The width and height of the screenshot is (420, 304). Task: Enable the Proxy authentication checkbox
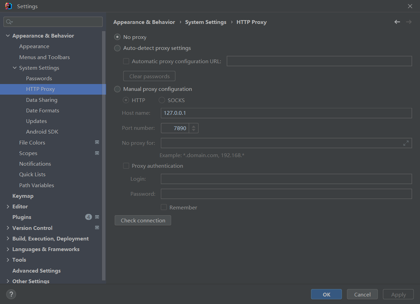pos(126,166)
